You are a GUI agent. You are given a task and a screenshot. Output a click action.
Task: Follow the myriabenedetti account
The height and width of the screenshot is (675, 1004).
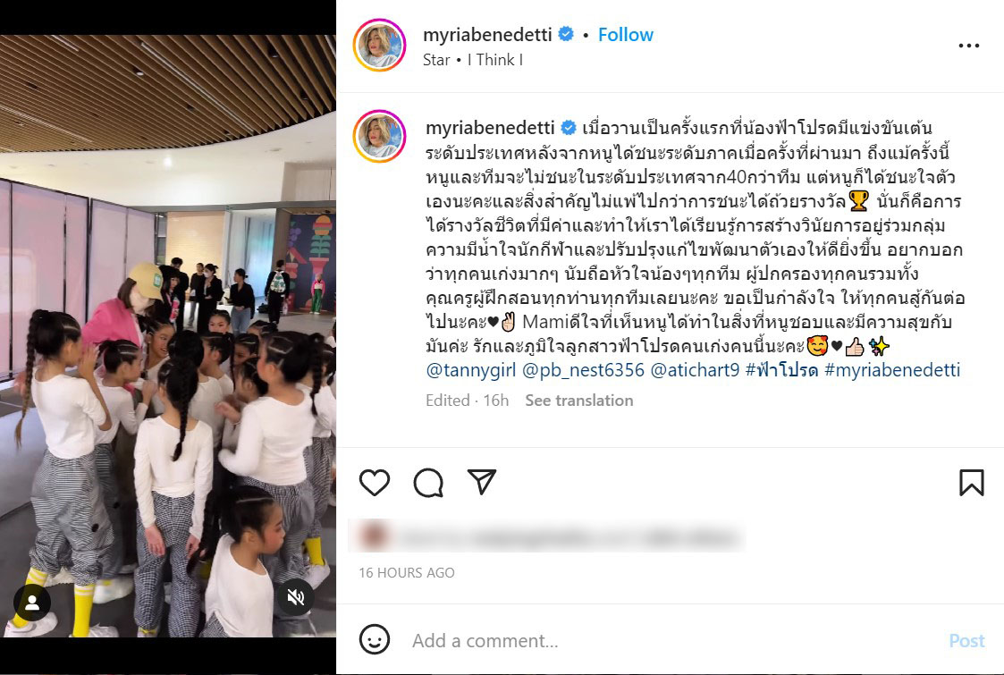[x=626, y=35]
